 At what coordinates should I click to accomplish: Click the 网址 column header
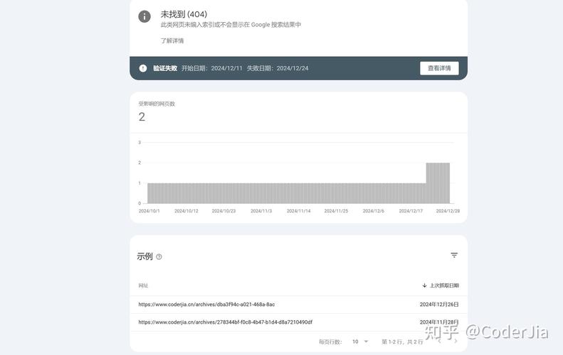(x=143, y=285)
